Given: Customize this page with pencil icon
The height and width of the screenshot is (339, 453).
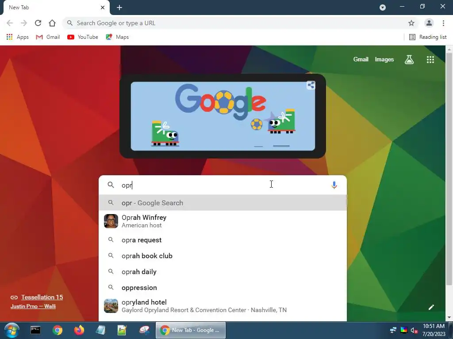Looking at the screenshot, I should [x=431, y=307].
